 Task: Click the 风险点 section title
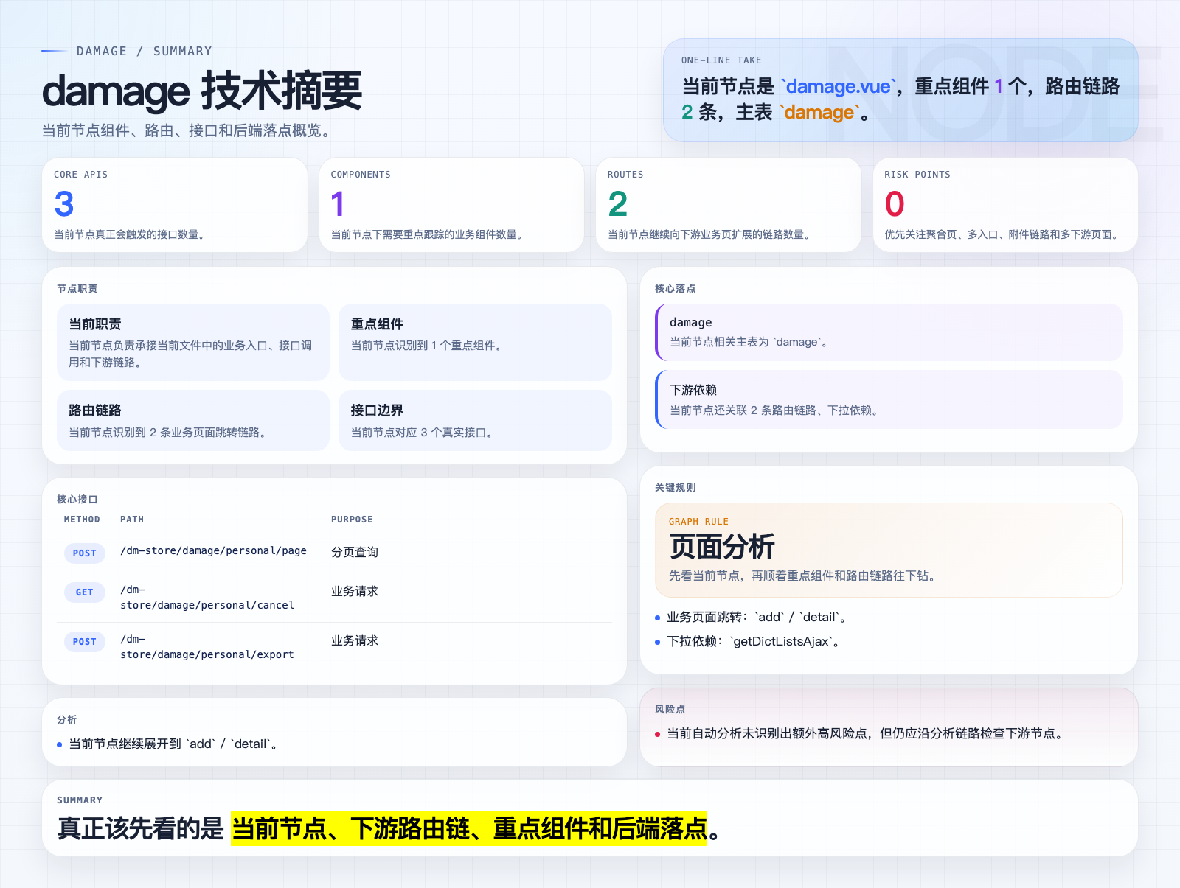670,709
